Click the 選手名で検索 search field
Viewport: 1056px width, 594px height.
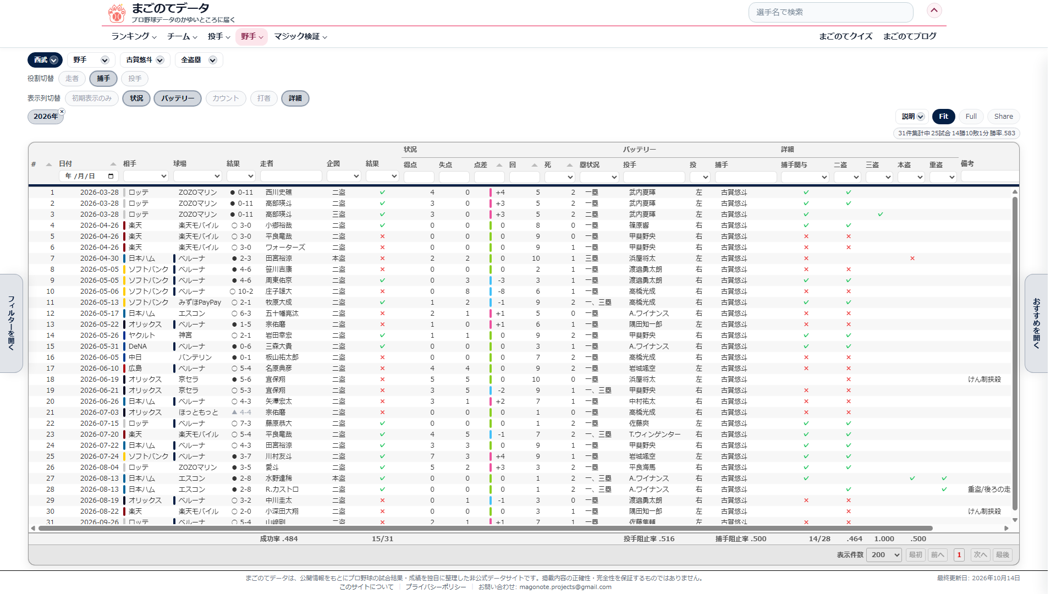pyautogui.click(x=831, y=12)
